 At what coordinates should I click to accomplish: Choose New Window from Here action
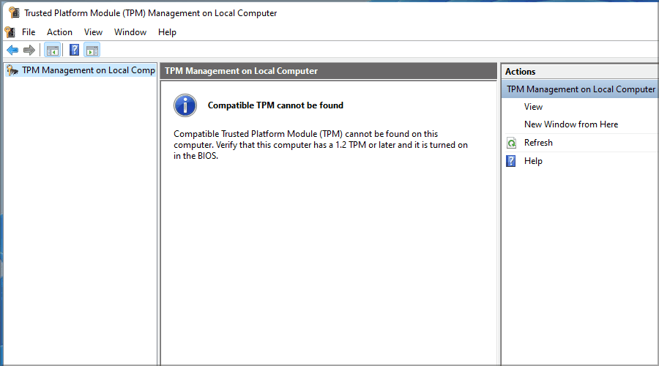click(x=570, y=124)
